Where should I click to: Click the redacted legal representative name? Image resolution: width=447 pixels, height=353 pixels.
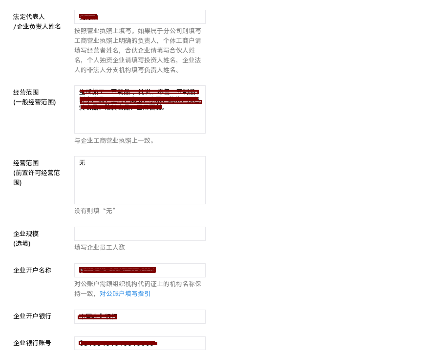tap(88, 17)
